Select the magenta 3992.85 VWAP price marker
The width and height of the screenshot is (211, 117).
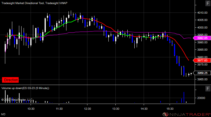[202, 38]
